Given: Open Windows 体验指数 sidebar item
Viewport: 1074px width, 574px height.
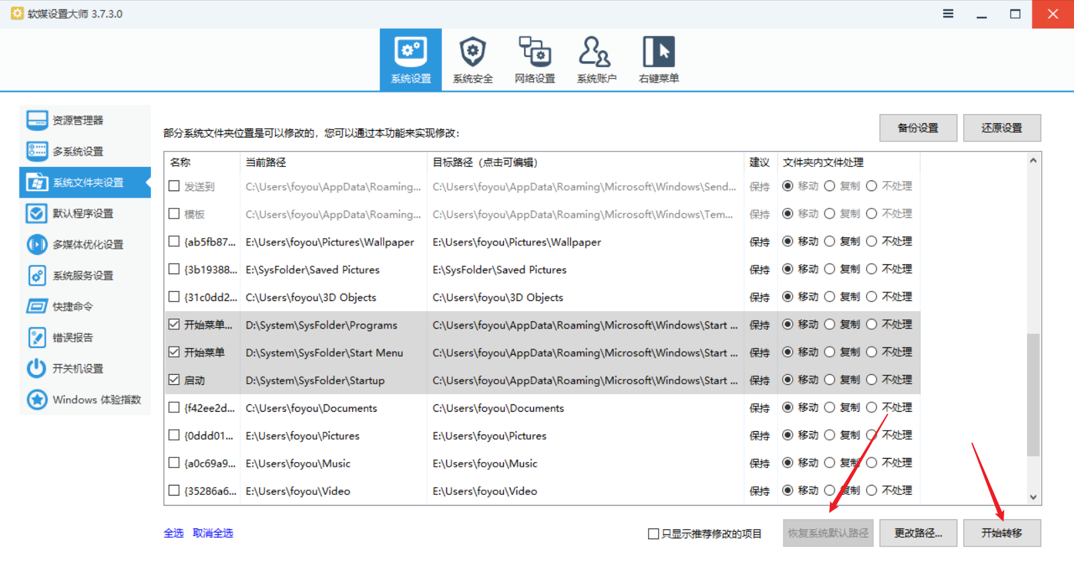Looking at the screenshot, I should tap(96, 400).
